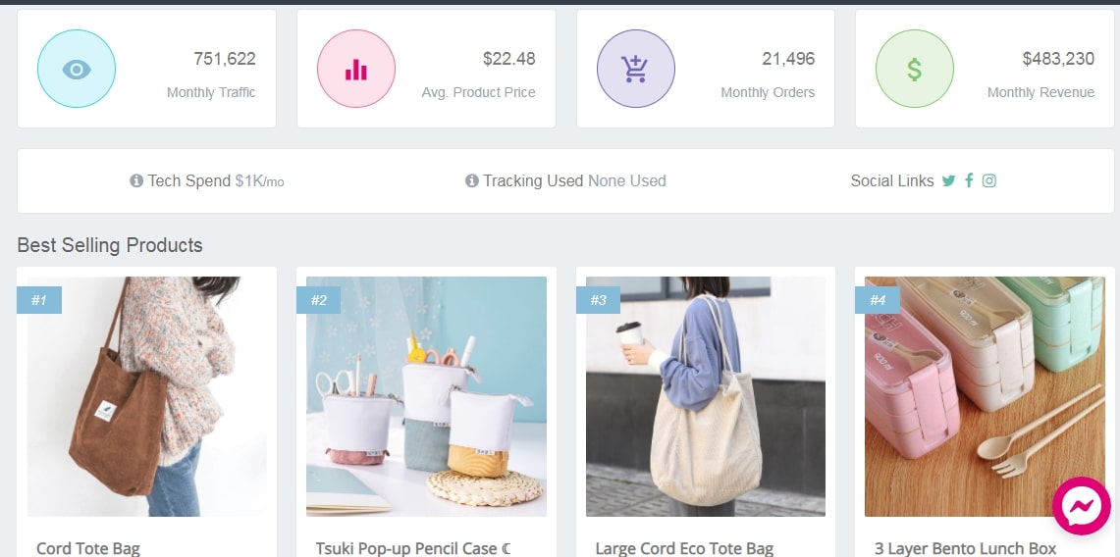Click the #1 rank badge

(39, 300)
